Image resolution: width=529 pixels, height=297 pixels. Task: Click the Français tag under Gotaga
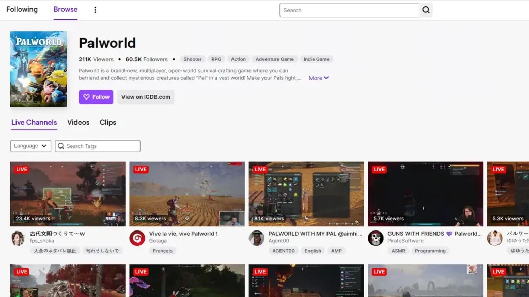coord(163,251)
